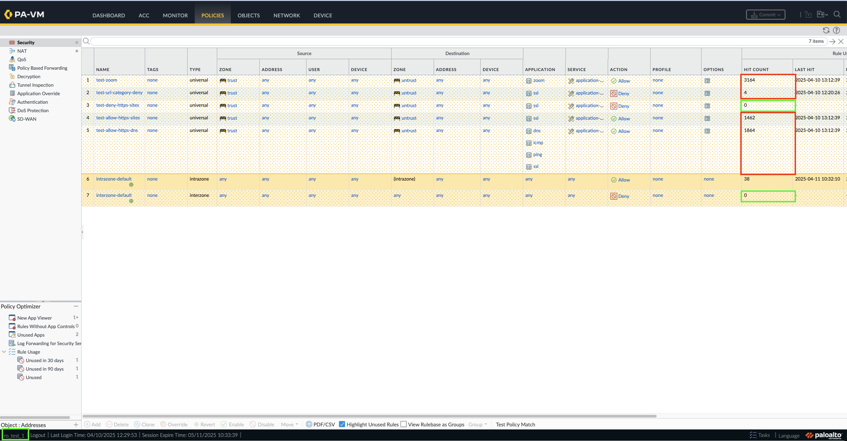Open the OBJECTS tab
The image size is (847, 441).
[248, 15]
